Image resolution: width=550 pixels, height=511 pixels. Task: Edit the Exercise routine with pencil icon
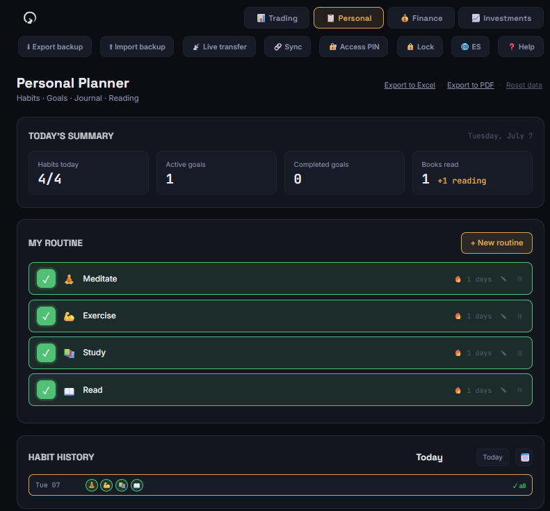point(503,316)
